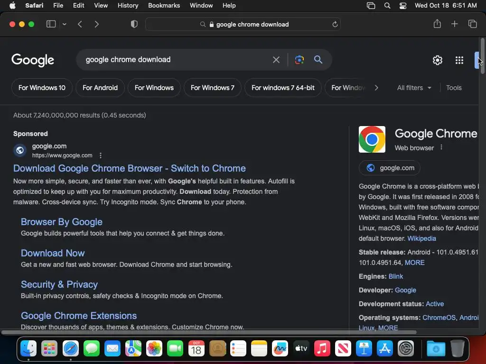Show MORE stable release versions
The image size is (486, 364).
[x=415, y=263]
